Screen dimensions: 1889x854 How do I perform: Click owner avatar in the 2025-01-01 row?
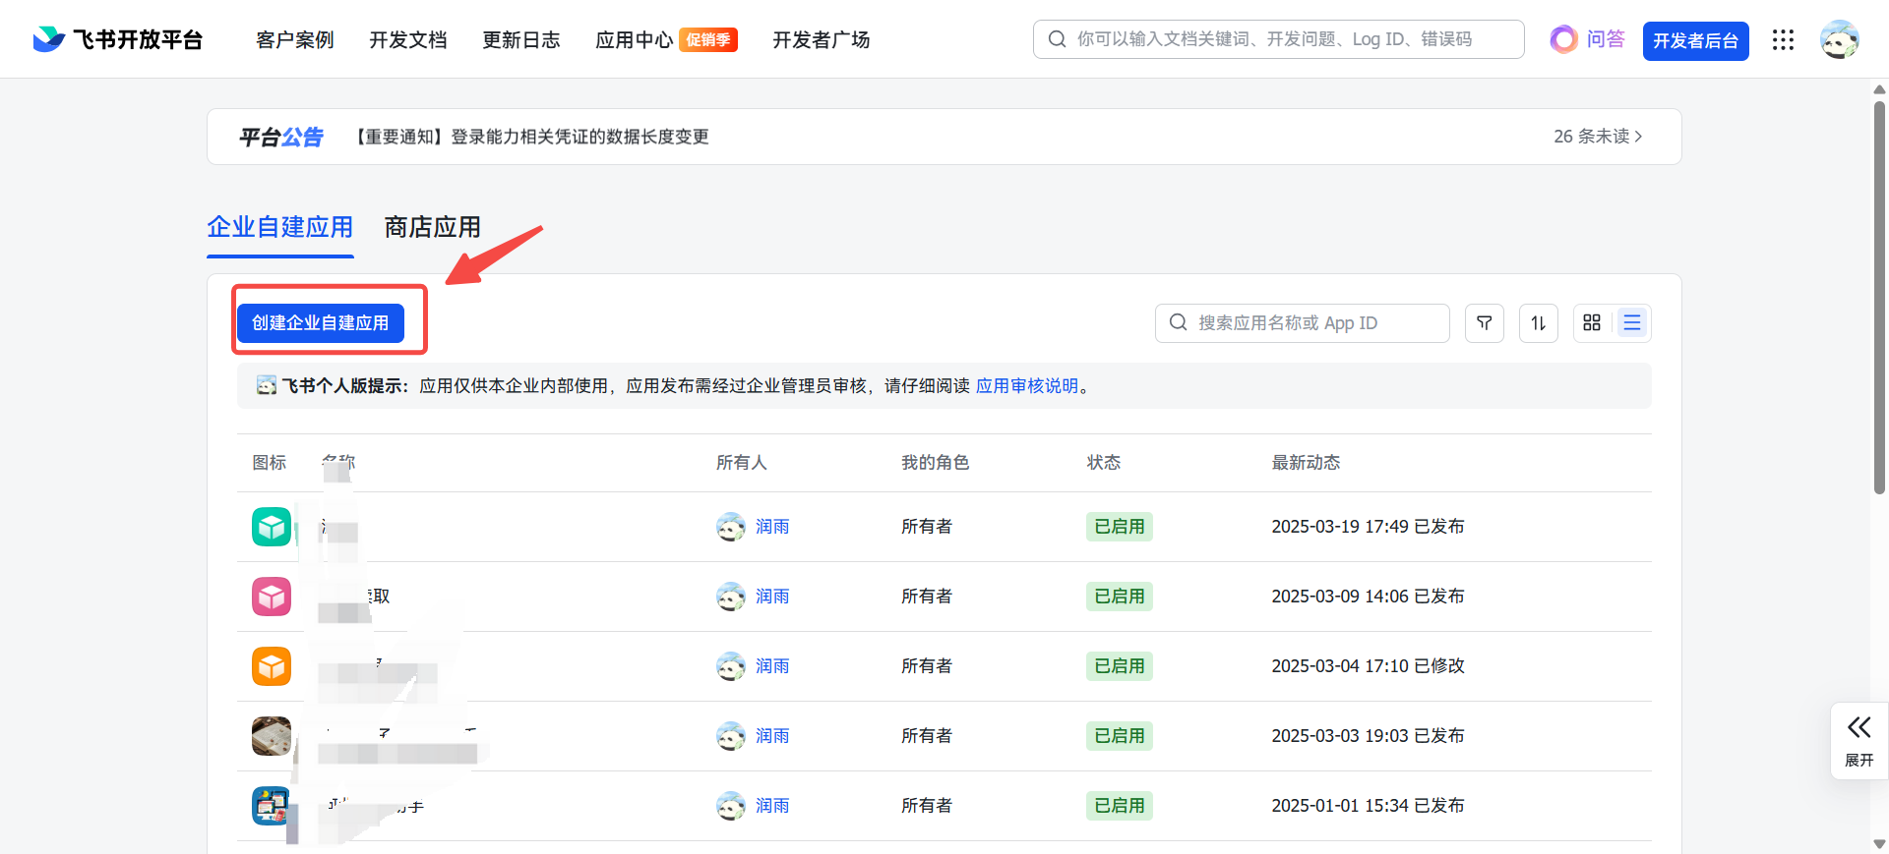click(x=731, y=806)
